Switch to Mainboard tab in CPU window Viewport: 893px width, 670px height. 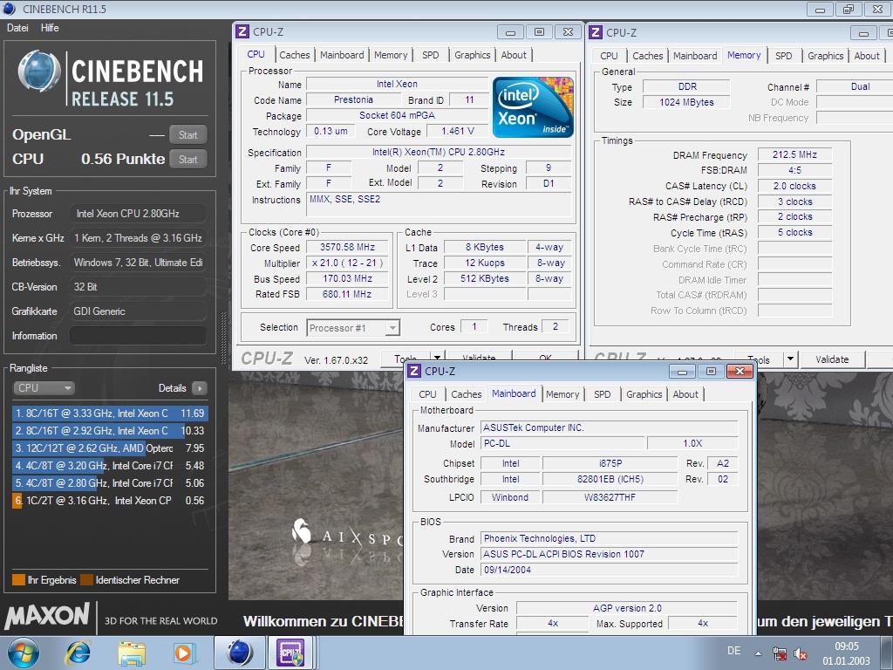point(342,55)
